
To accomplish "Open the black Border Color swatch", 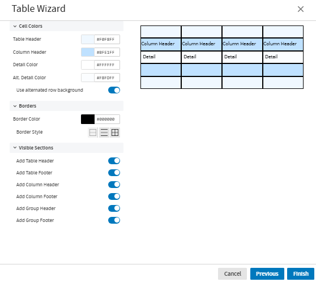I will 88,119.
